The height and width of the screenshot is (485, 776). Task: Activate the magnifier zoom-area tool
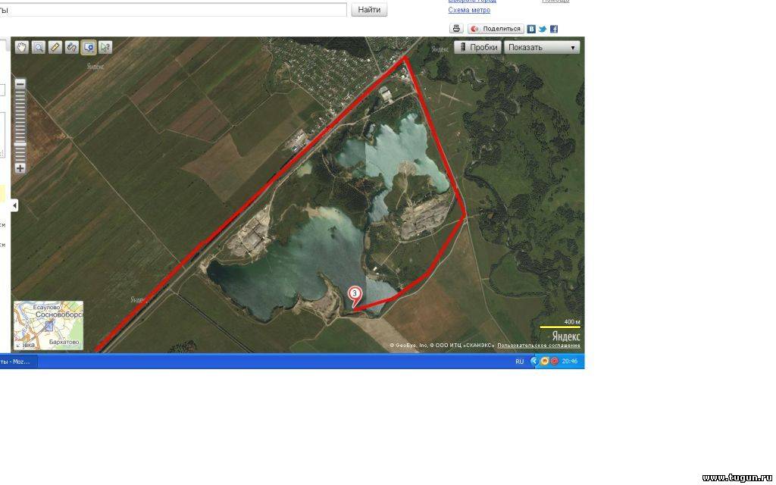click(x=39, y=48)
